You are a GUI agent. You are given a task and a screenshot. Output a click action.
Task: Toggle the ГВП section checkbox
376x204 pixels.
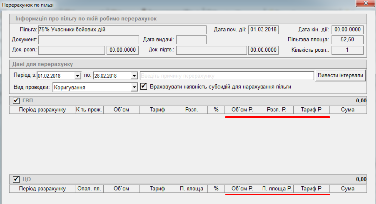click(x=16, y=101)
